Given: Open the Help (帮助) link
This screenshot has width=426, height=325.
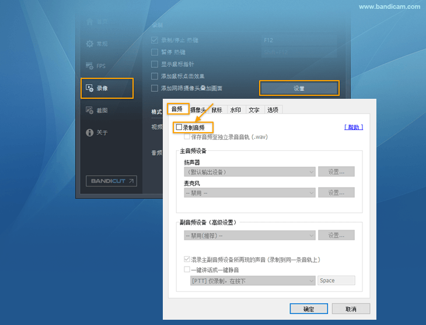Looking at the screenshot, I should pyautogui.click(x=354, y=127).
